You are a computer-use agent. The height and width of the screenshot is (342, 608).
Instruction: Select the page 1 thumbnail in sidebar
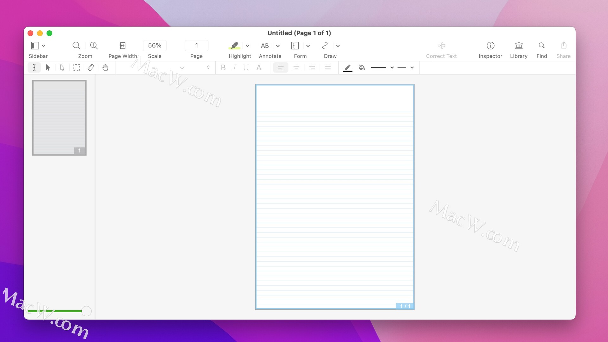[x=59, y=118]
